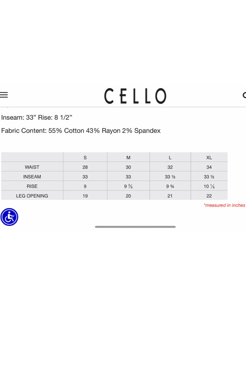The height and width of the screenshot is (370, 246).
Task: Tap the red 'measured in inches' note
Action: [224, 205]
